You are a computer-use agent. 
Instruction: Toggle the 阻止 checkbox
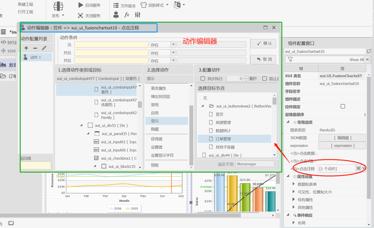[264, 79]
